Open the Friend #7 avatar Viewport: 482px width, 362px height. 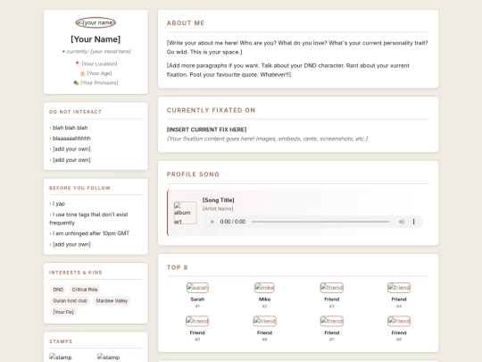click(x=332, y=321)
